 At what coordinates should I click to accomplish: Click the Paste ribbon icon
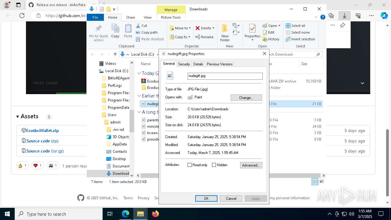pos(128,31)
